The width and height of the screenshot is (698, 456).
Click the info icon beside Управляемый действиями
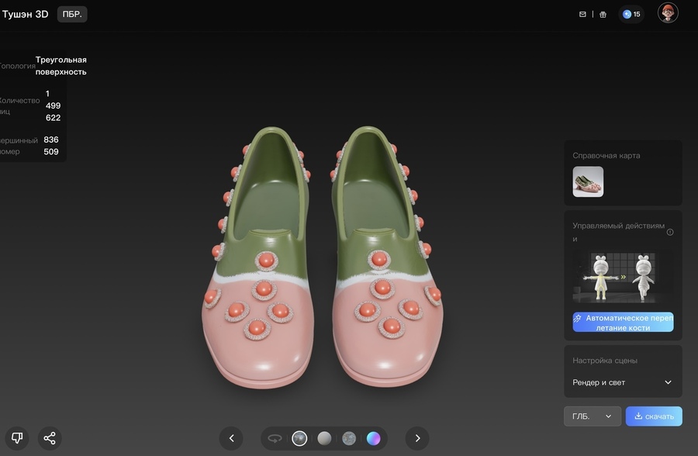click(670, 232)
